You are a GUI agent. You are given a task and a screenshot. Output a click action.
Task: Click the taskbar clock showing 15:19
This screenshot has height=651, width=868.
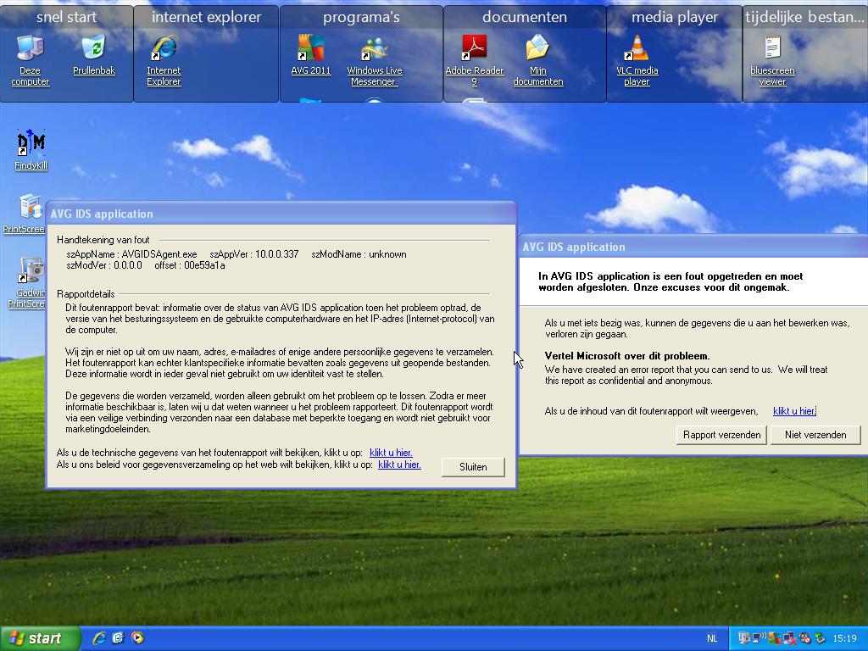point(845,638)
